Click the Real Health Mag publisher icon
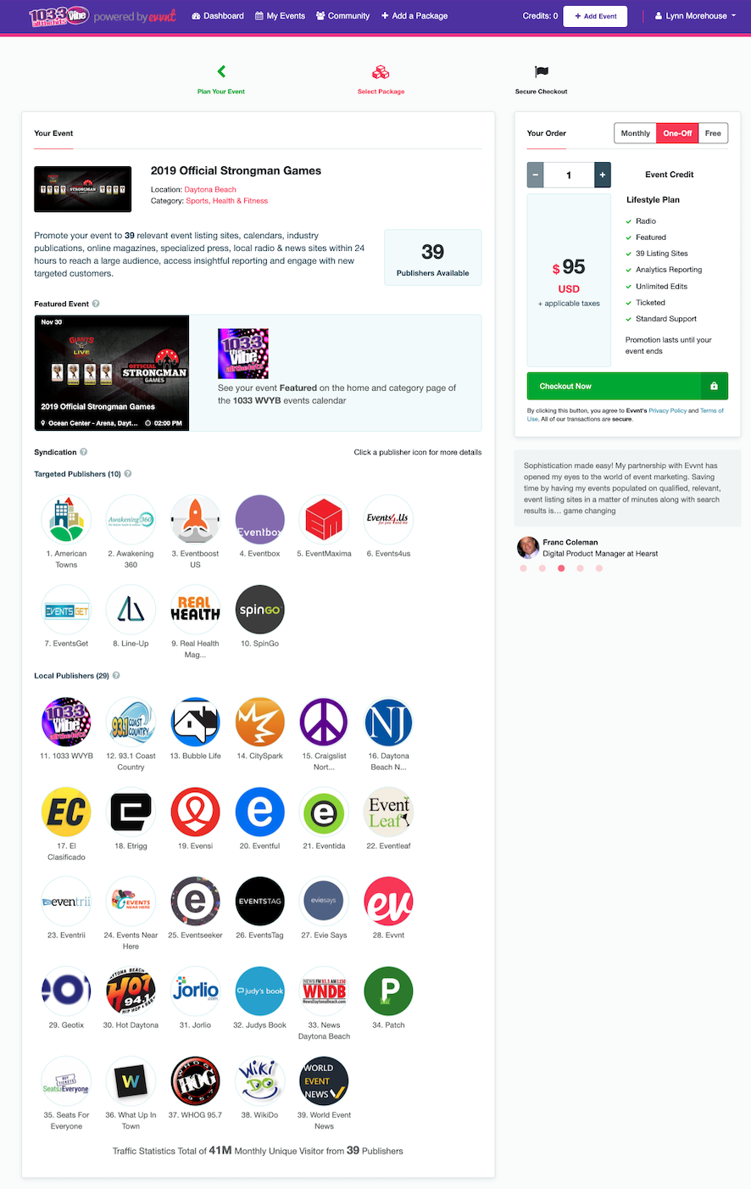Viewport: 751px width, 1189px height. pyautogui.click(x=196, y=610)
